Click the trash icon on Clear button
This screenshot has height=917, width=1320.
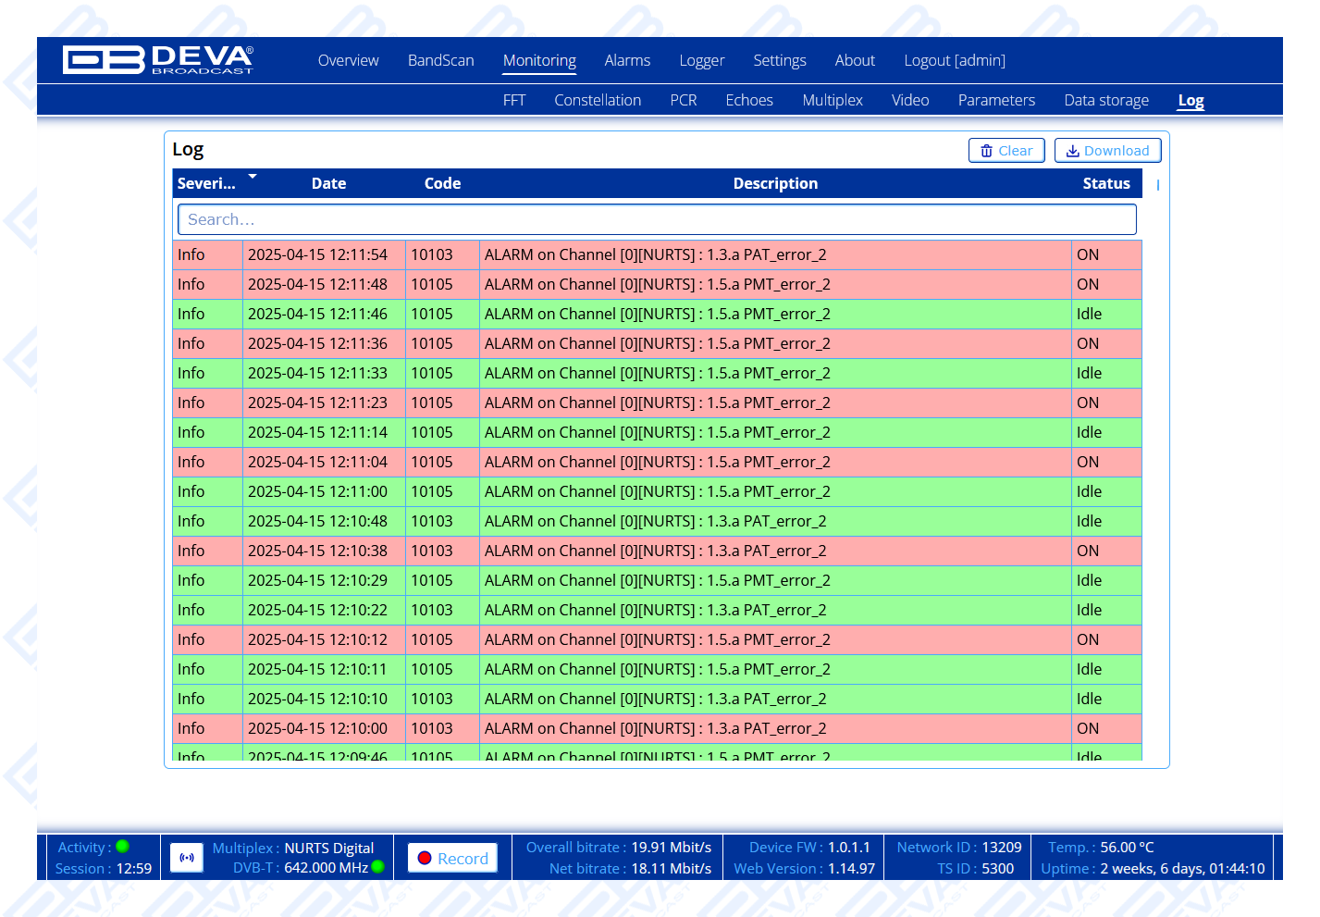(986, 151)
